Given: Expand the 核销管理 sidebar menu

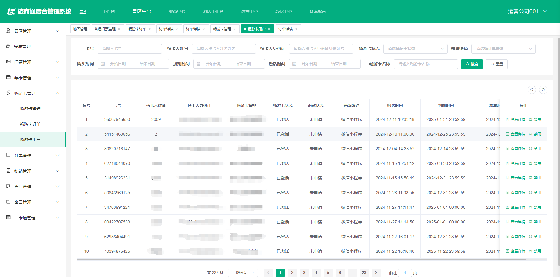Looking at the screenshot, I should (57, 171).
